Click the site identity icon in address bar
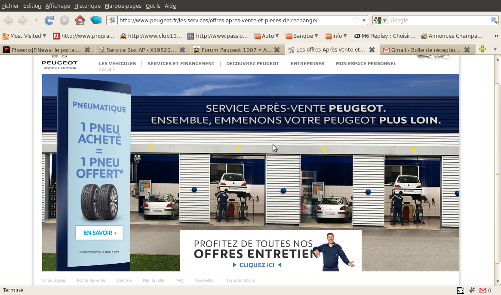 (x=112, y=21)
